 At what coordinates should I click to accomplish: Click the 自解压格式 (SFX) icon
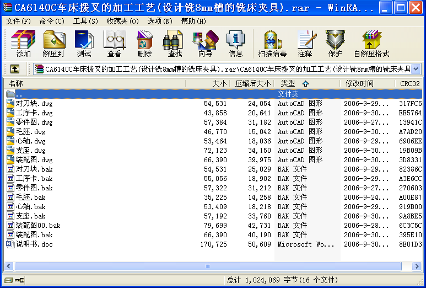tap(371, 44)
